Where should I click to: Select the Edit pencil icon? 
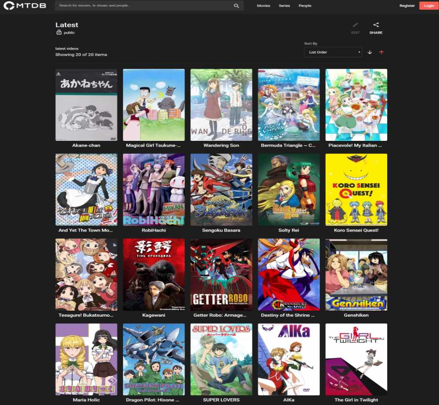pos(355,25)
